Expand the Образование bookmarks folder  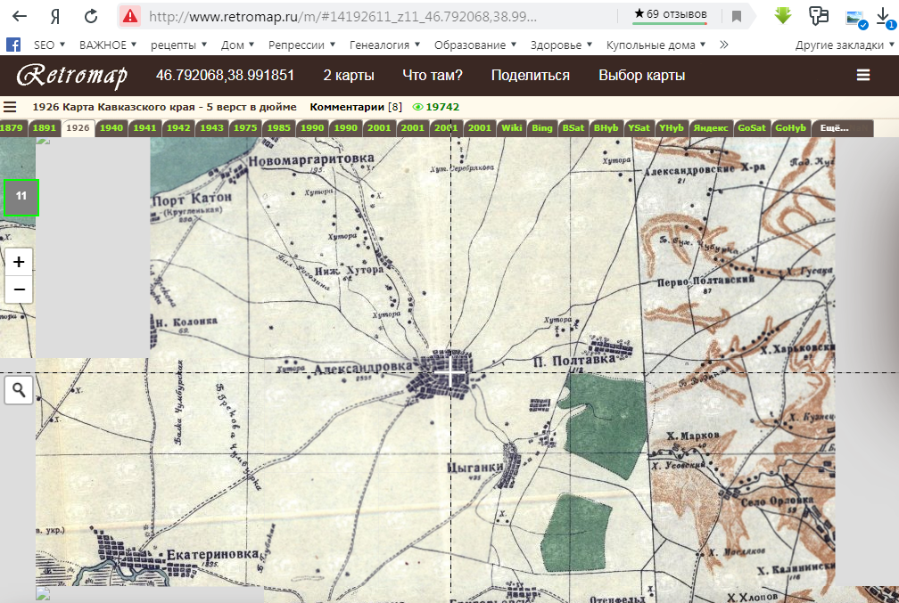[475, 45]
